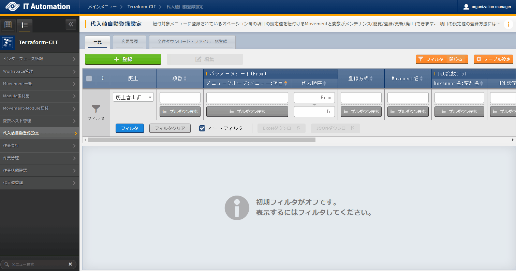Check the select-all checkbox in table header
The width and height of the screenshot is (516, 271).
pos(89,79)
